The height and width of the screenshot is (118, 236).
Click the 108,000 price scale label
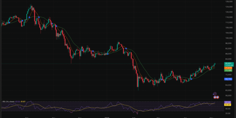pos(229,28)
